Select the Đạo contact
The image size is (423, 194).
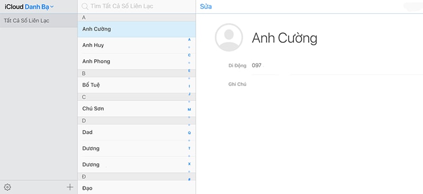coord(136,188)
